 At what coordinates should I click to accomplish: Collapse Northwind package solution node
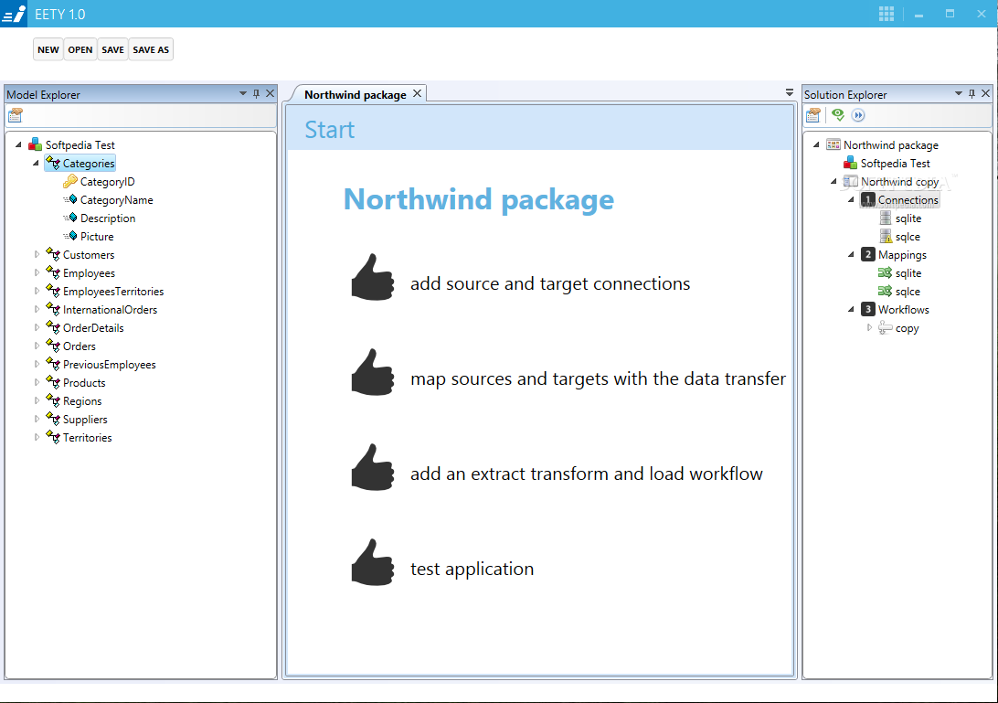pos(817,145)
